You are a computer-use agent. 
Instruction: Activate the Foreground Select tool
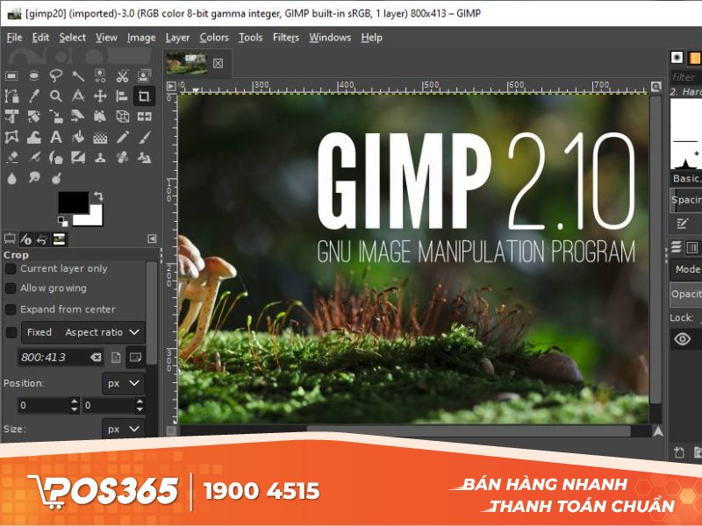pos(144,75)
